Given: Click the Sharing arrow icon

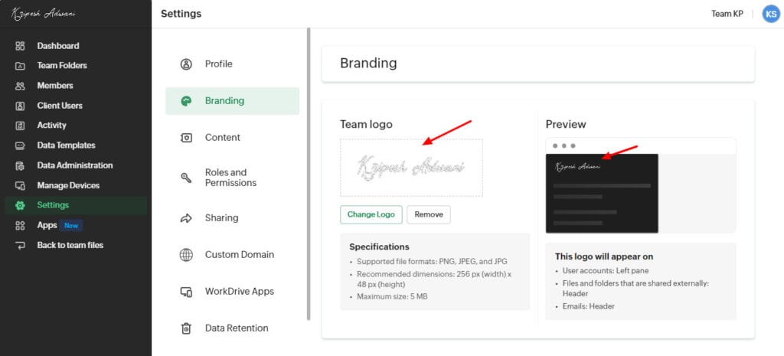Looking at the screenshot, I should click(x=186, y=218).
